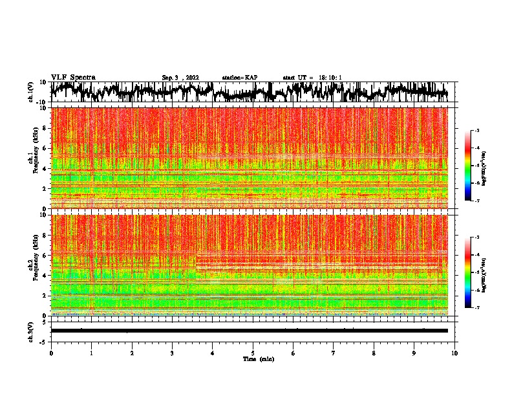
Task: Click the ch.1 frequency axis "8" tick label
Action: coord(45,128)
